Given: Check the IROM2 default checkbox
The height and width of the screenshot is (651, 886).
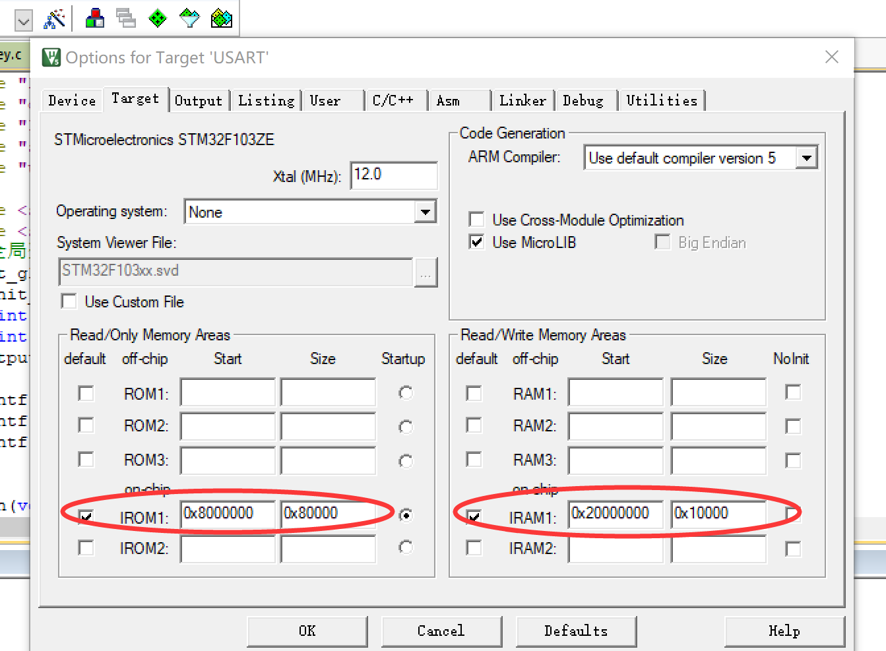Looking at the screenshot, I should click(86, 547).
